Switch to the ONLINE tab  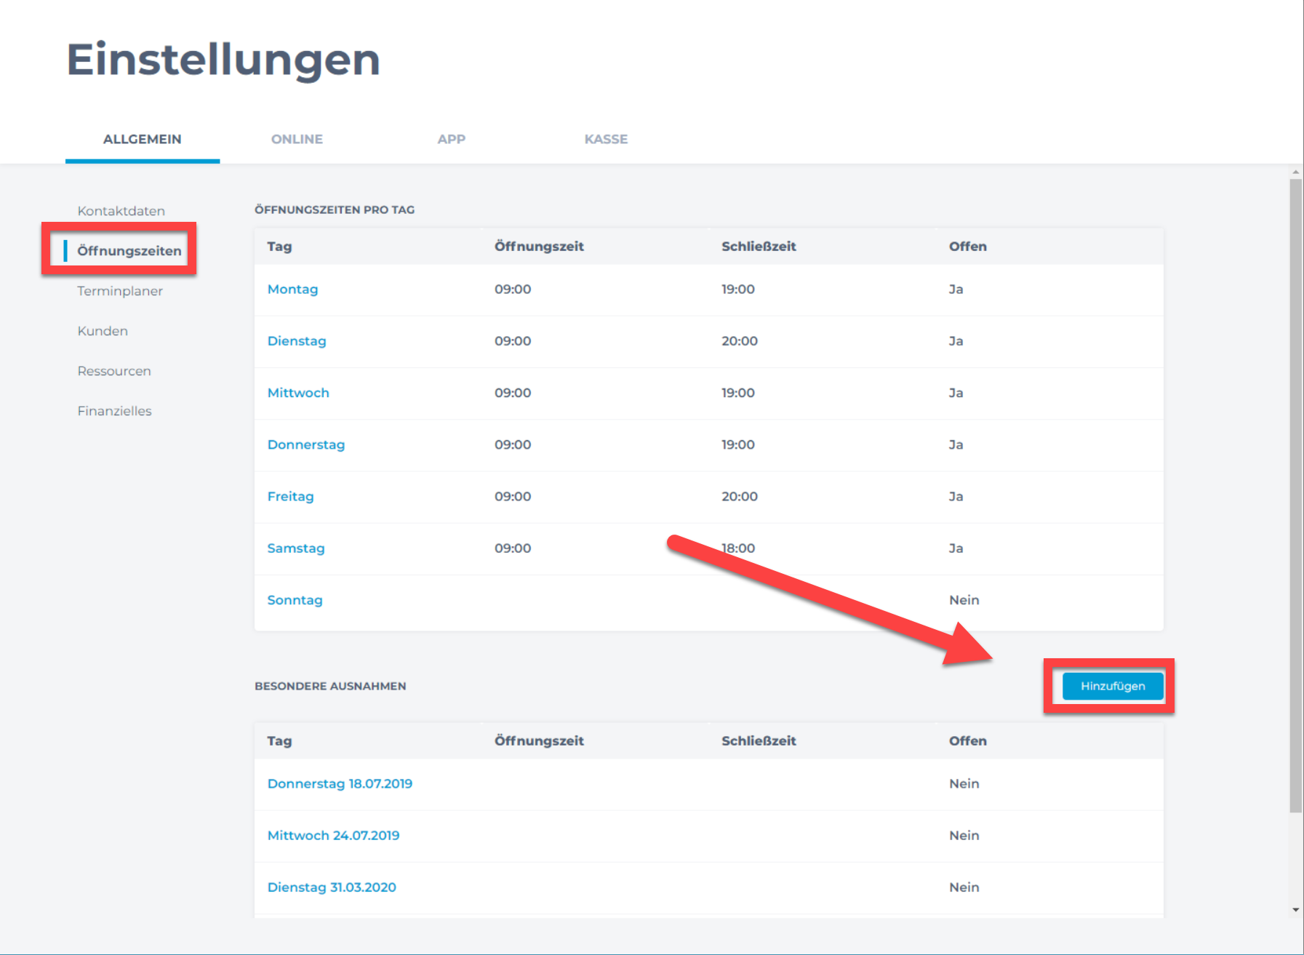pyautogui.click(x=297, y=139)
